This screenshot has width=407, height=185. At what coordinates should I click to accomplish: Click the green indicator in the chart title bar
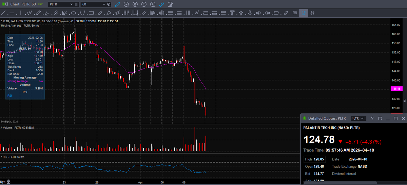[3, 4]
